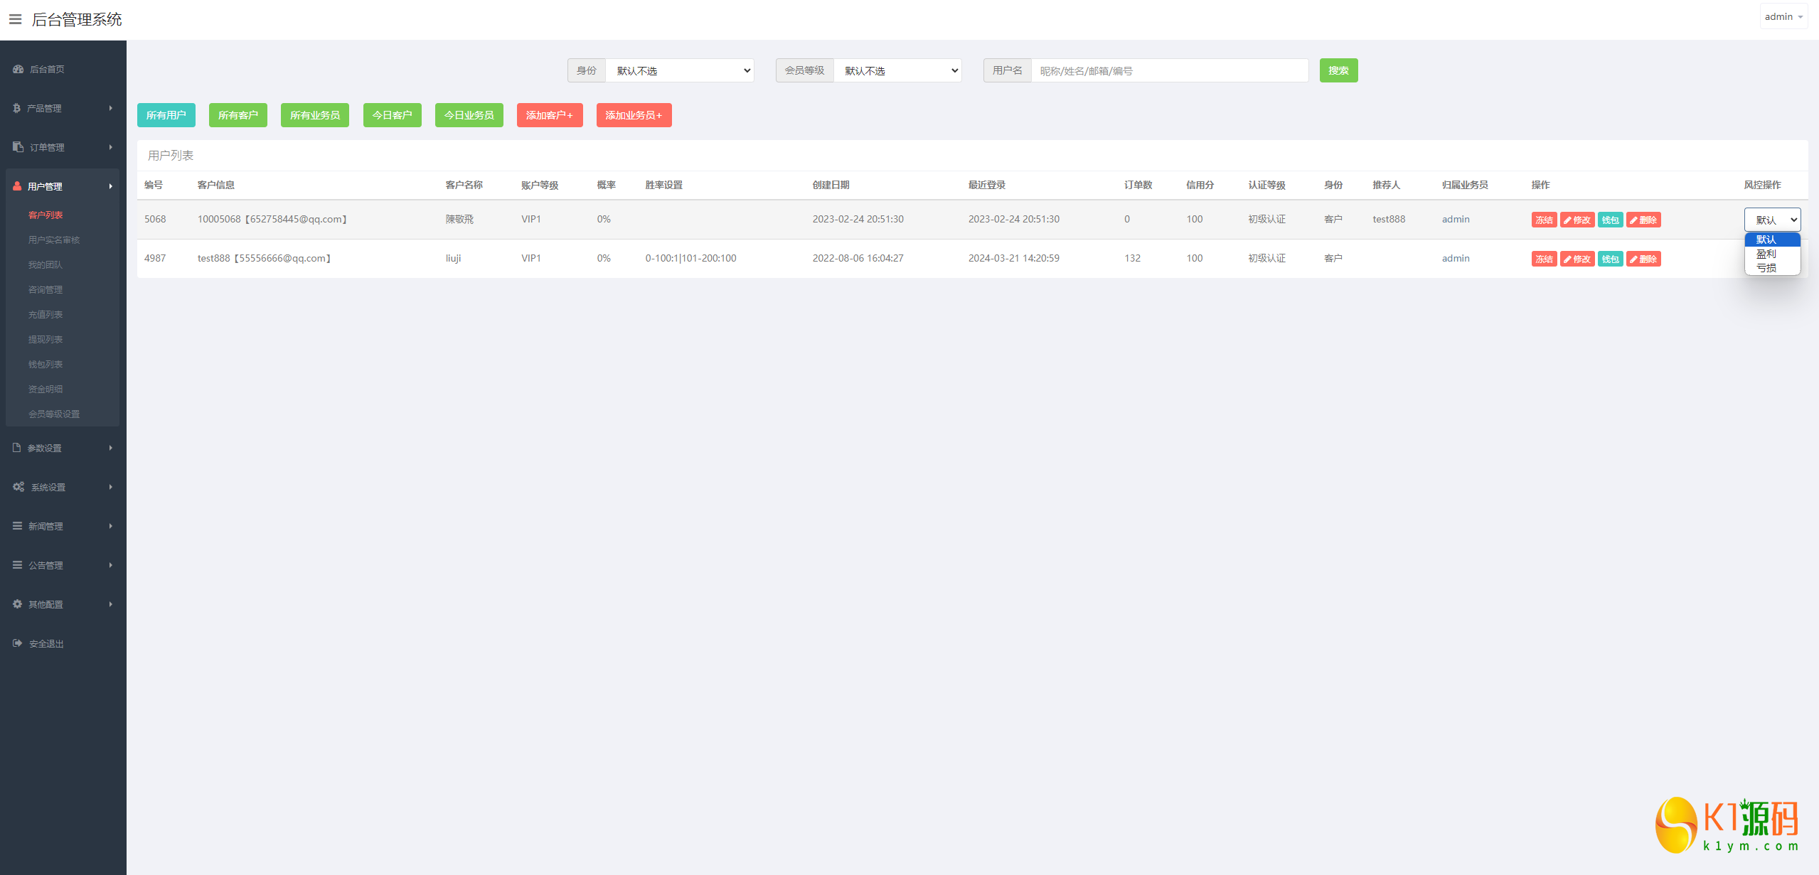This screenshot has width=1819, height=875.
Task: Open the 身份 dropdown filter
Action: point(679,70)
